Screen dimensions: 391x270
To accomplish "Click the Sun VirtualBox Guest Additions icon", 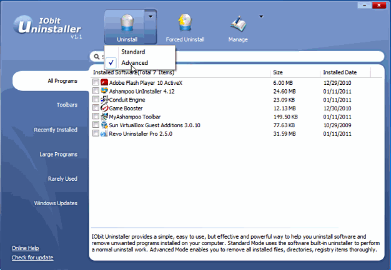I will (x=104, y=125).
